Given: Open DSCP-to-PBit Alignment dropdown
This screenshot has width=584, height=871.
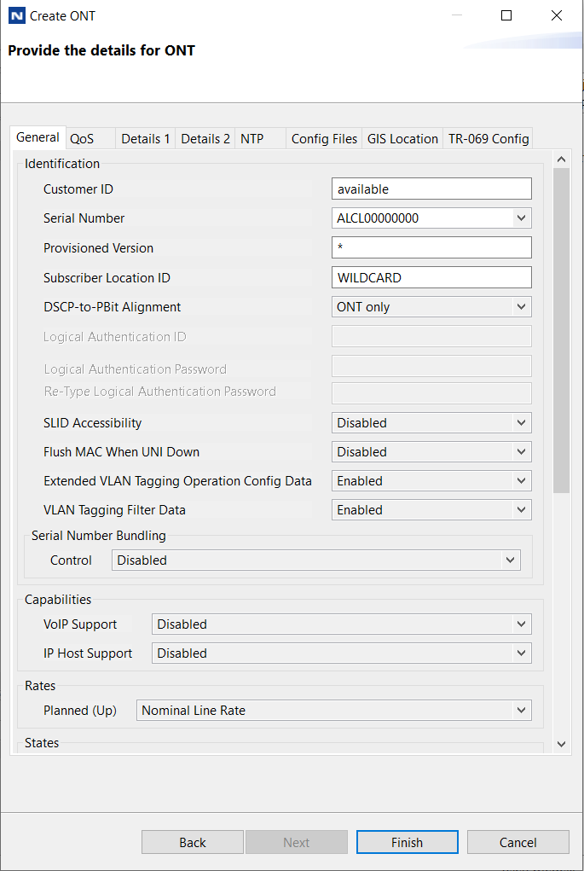Looking at the screenshot, I should tap(431, 306).
